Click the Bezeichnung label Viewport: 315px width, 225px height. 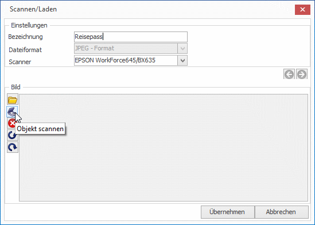point(25,37)
